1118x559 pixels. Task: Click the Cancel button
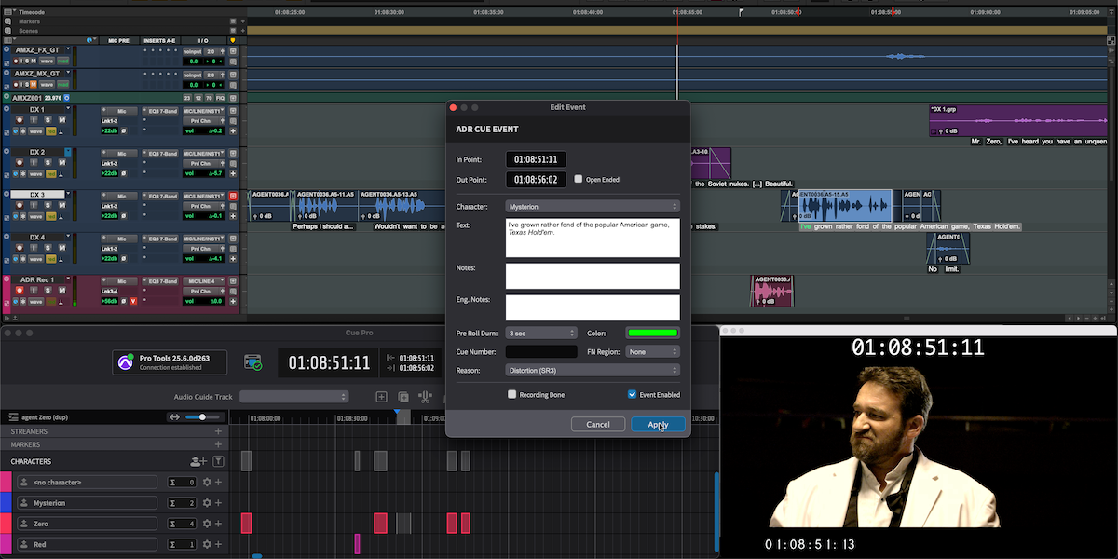597,425
